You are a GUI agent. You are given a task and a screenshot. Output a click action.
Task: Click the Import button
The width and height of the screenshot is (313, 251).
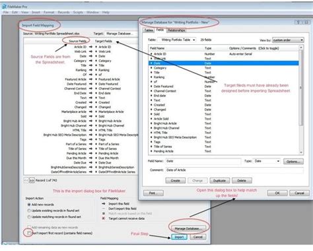179,237
